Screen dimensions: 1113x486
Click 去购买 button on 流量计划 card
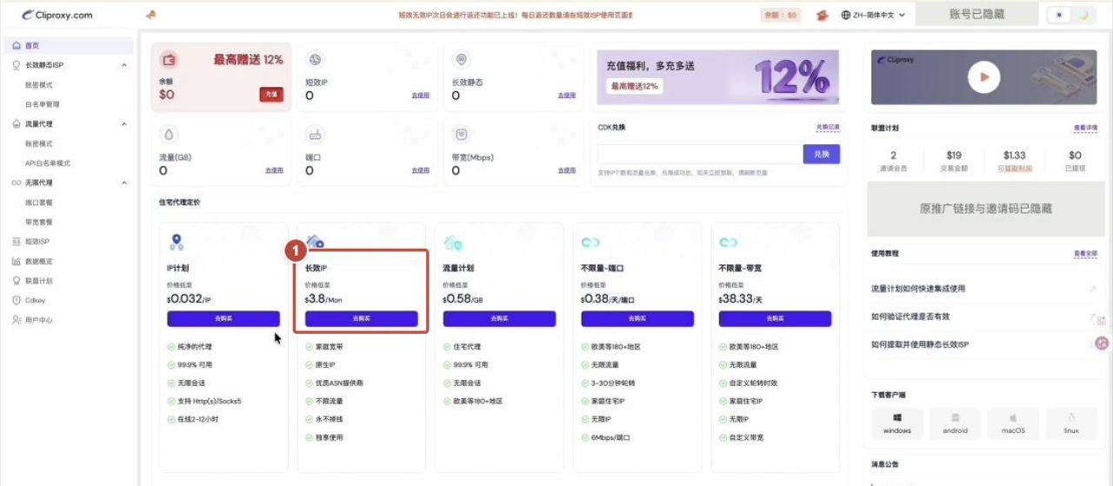(x=499, y=319)
